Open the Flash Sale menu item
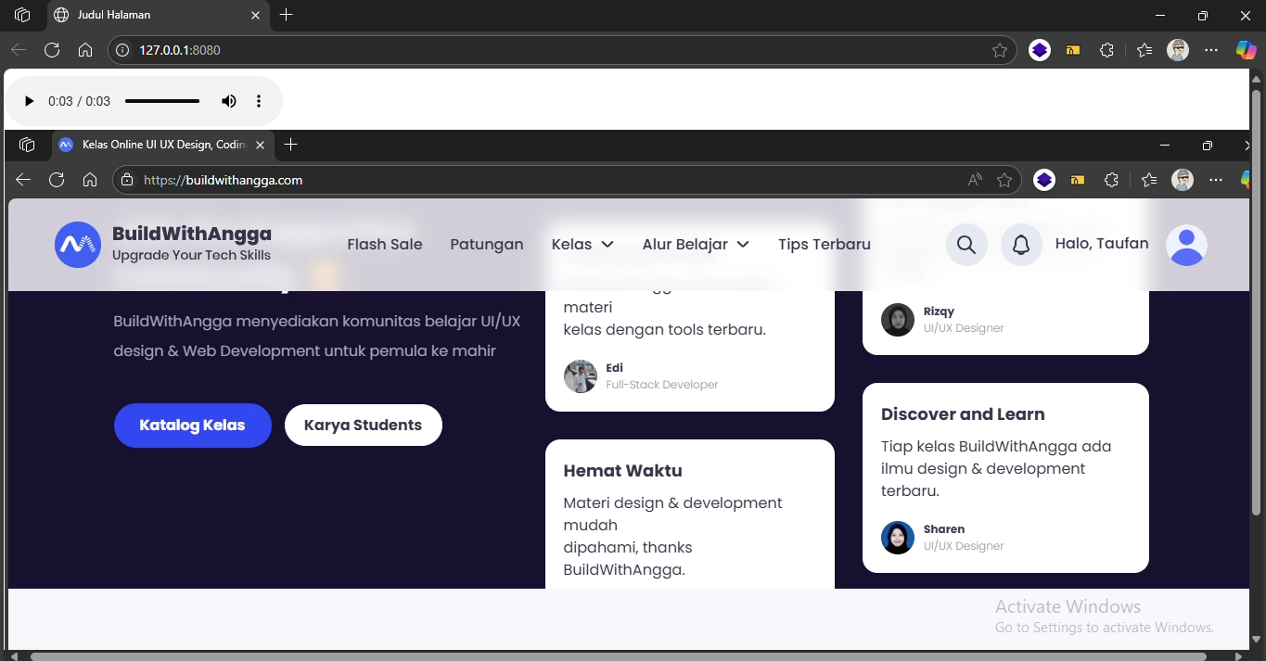Screen dimensions: 1266x661 [x=385, y=245]
